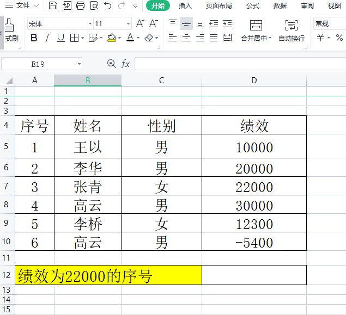
Task: Open Print Preview icon
Action: click(x=94, y=5)
